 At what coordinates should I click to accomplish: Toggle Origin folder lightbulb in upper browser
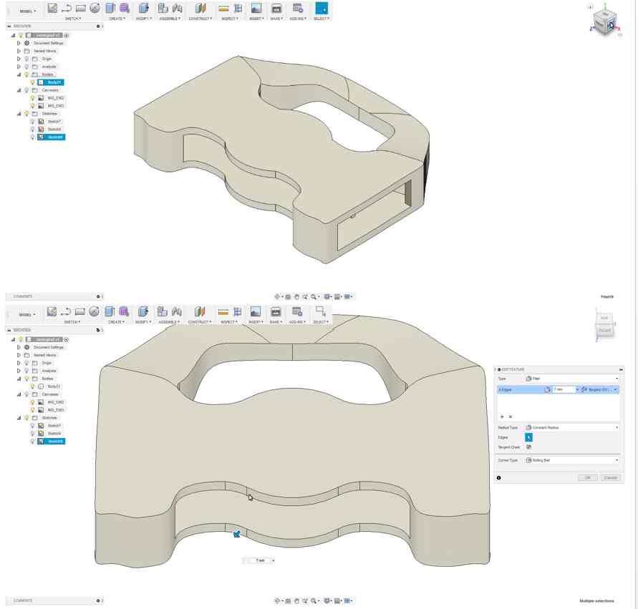click(27, 59)
